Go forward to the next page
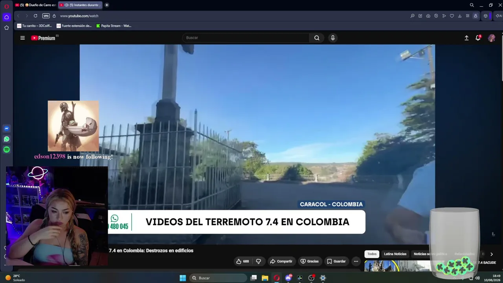The image size is (503, 283). click(x=27, y=16)
